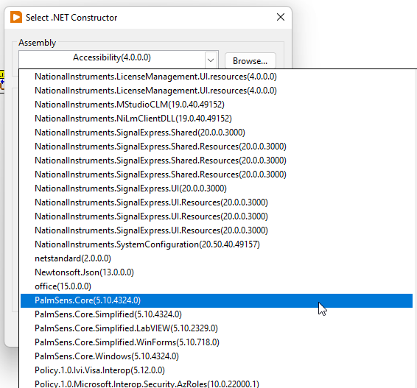Select PalmSens.Core(5.10.4324.0) from the list

[217, 300]
